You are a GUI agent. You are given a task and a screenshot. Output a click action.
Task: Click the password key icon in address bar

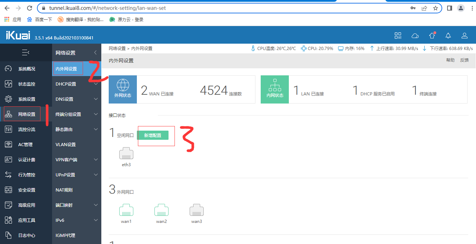[413, 8]
